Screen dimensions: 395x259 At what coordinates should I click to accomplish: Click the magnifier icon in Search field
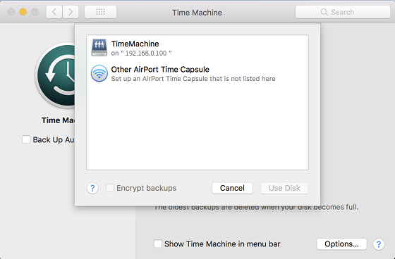pos(324,12)
